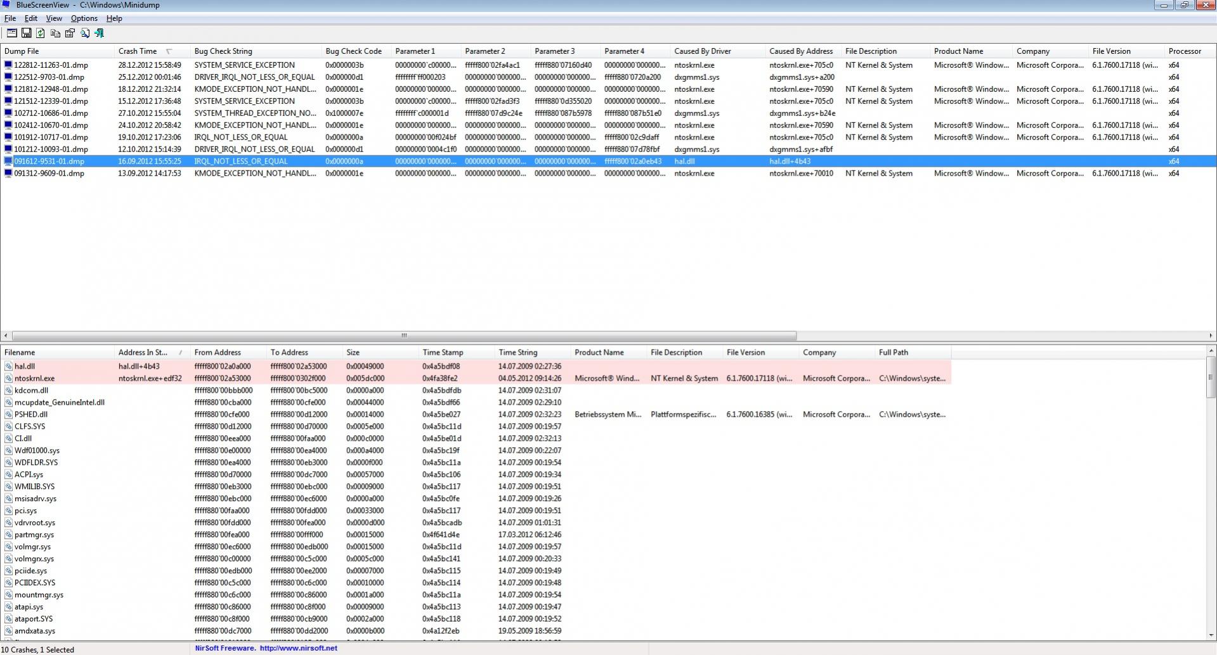Click upper pane scroll right arrow
This screenshot has height=655, width=1217.
[1211, 336]
